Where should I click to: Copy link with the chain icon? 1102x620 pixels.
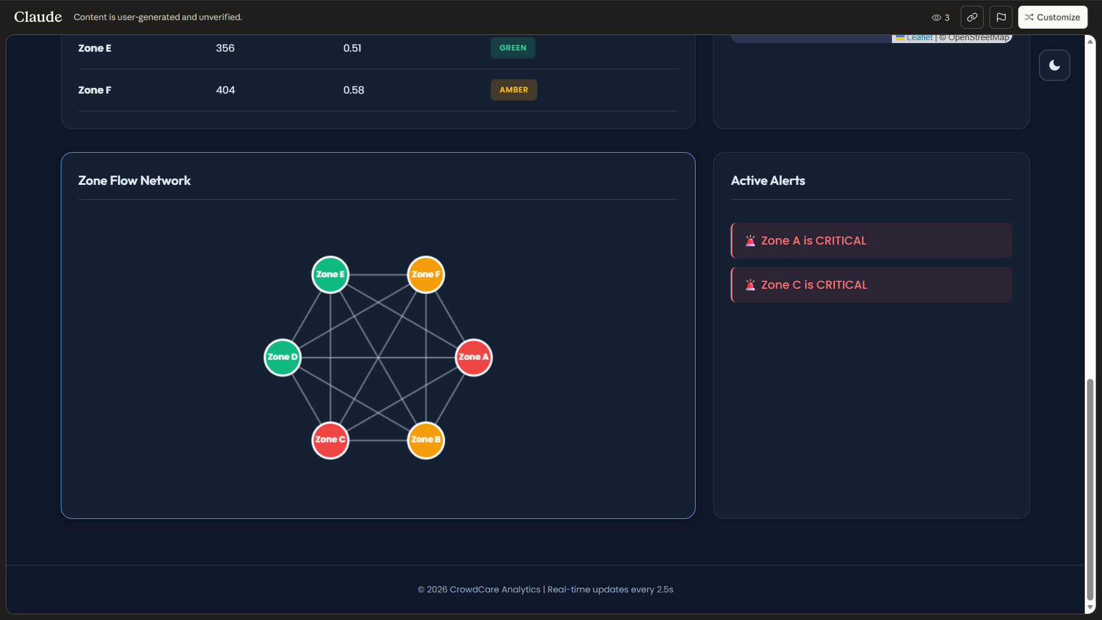pyautogui.click(x=972, y=17)
